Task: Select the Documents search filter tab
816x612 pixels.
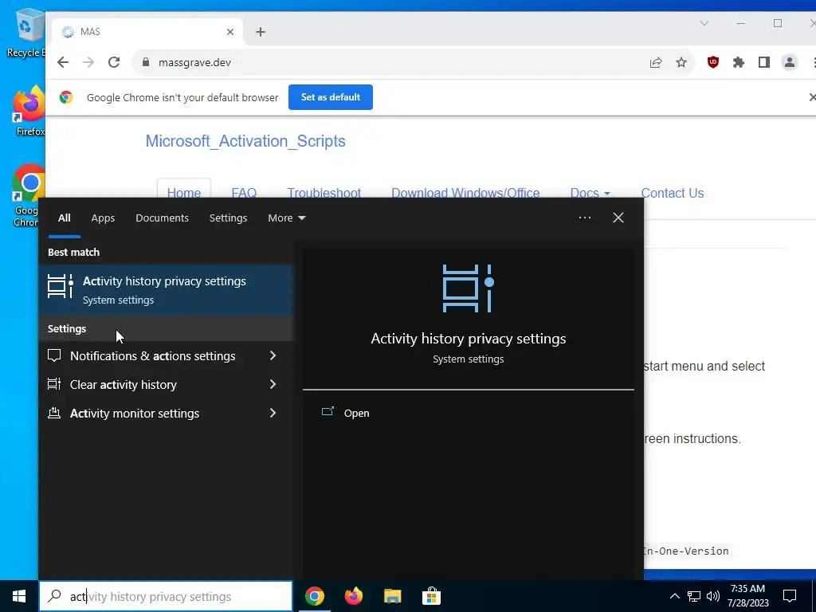Action: [162, 218]
